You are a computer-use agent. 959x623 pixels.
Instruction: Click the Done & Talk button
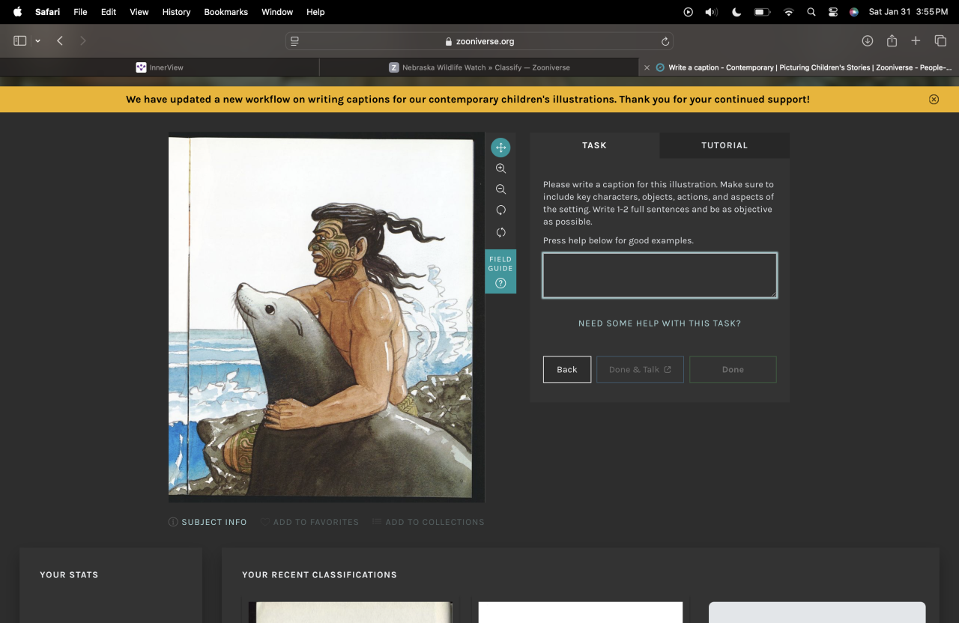[x=640, y=369]
